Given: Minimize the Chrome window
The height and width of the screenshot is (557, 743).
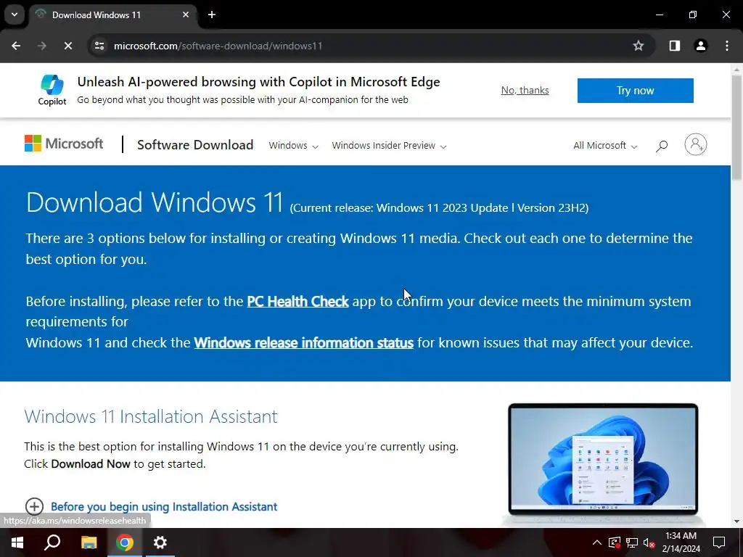Looking at the screenshot, I should tap(659, 15).
